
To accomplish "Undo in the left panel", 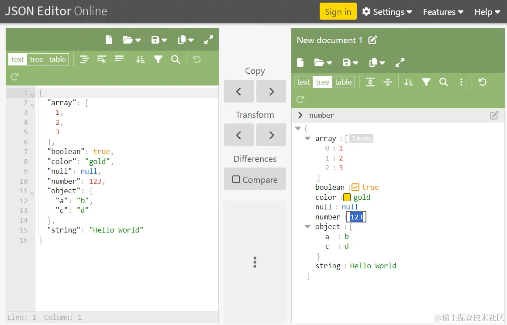I will [x=197, y=59].
